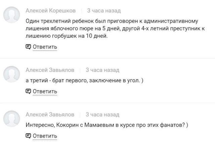Click the comment text starting «Один трехлетний ребенок»

pyautogui.click(x=115, y=28)
